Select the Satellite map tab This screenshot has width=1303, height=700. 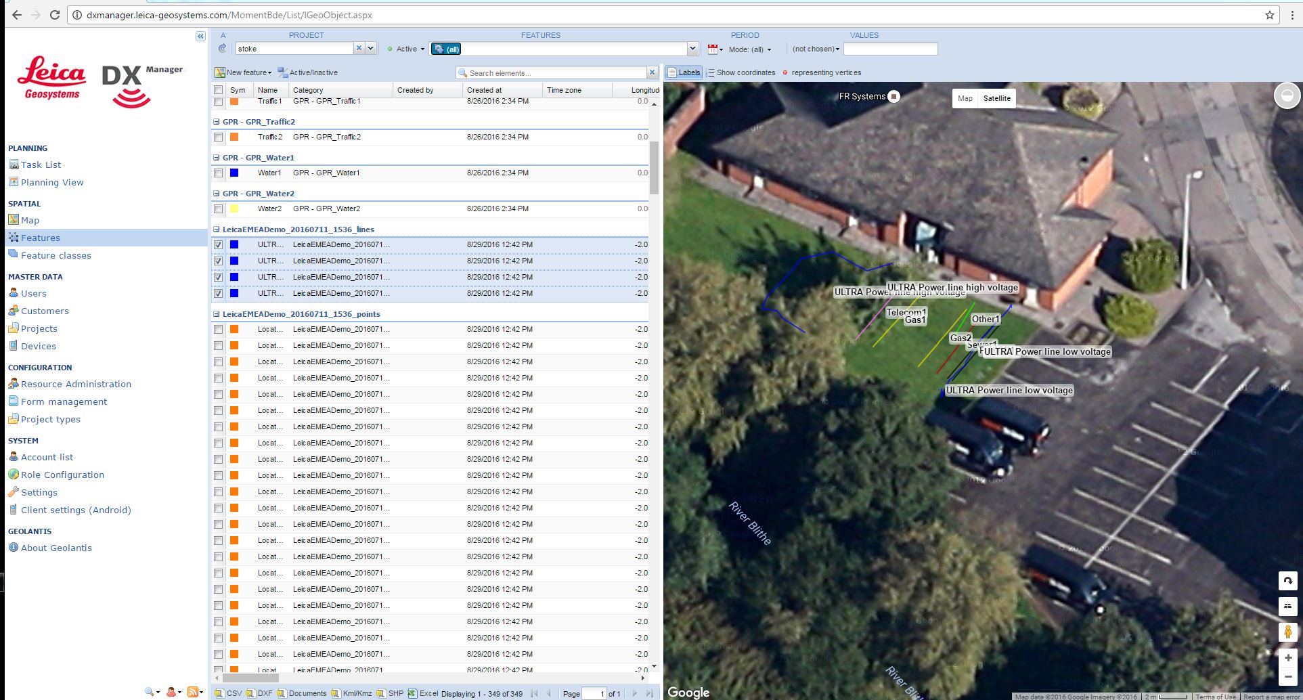pyautogui.click(x=996, y=97)
